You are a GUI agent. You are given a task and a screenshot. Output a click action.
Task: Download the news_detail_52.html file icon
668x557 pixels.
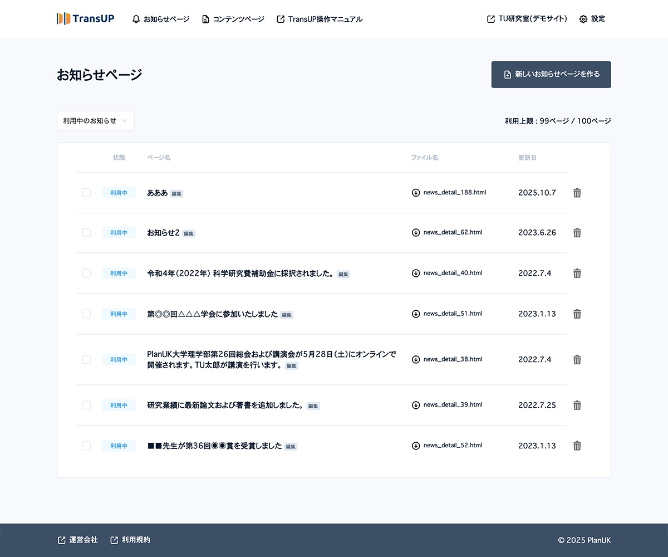416,446
